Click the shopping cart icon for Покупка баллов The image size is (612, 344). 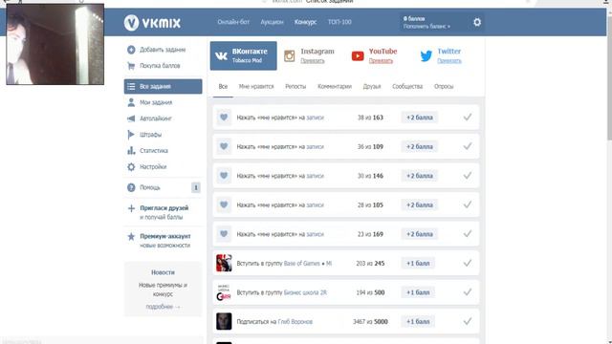click(131, 66)
